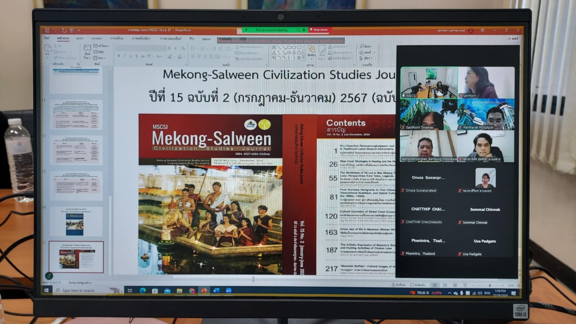The image size is (576, 324).
Task: Increase font size with larger A icon
Action: tap(170, 48)
